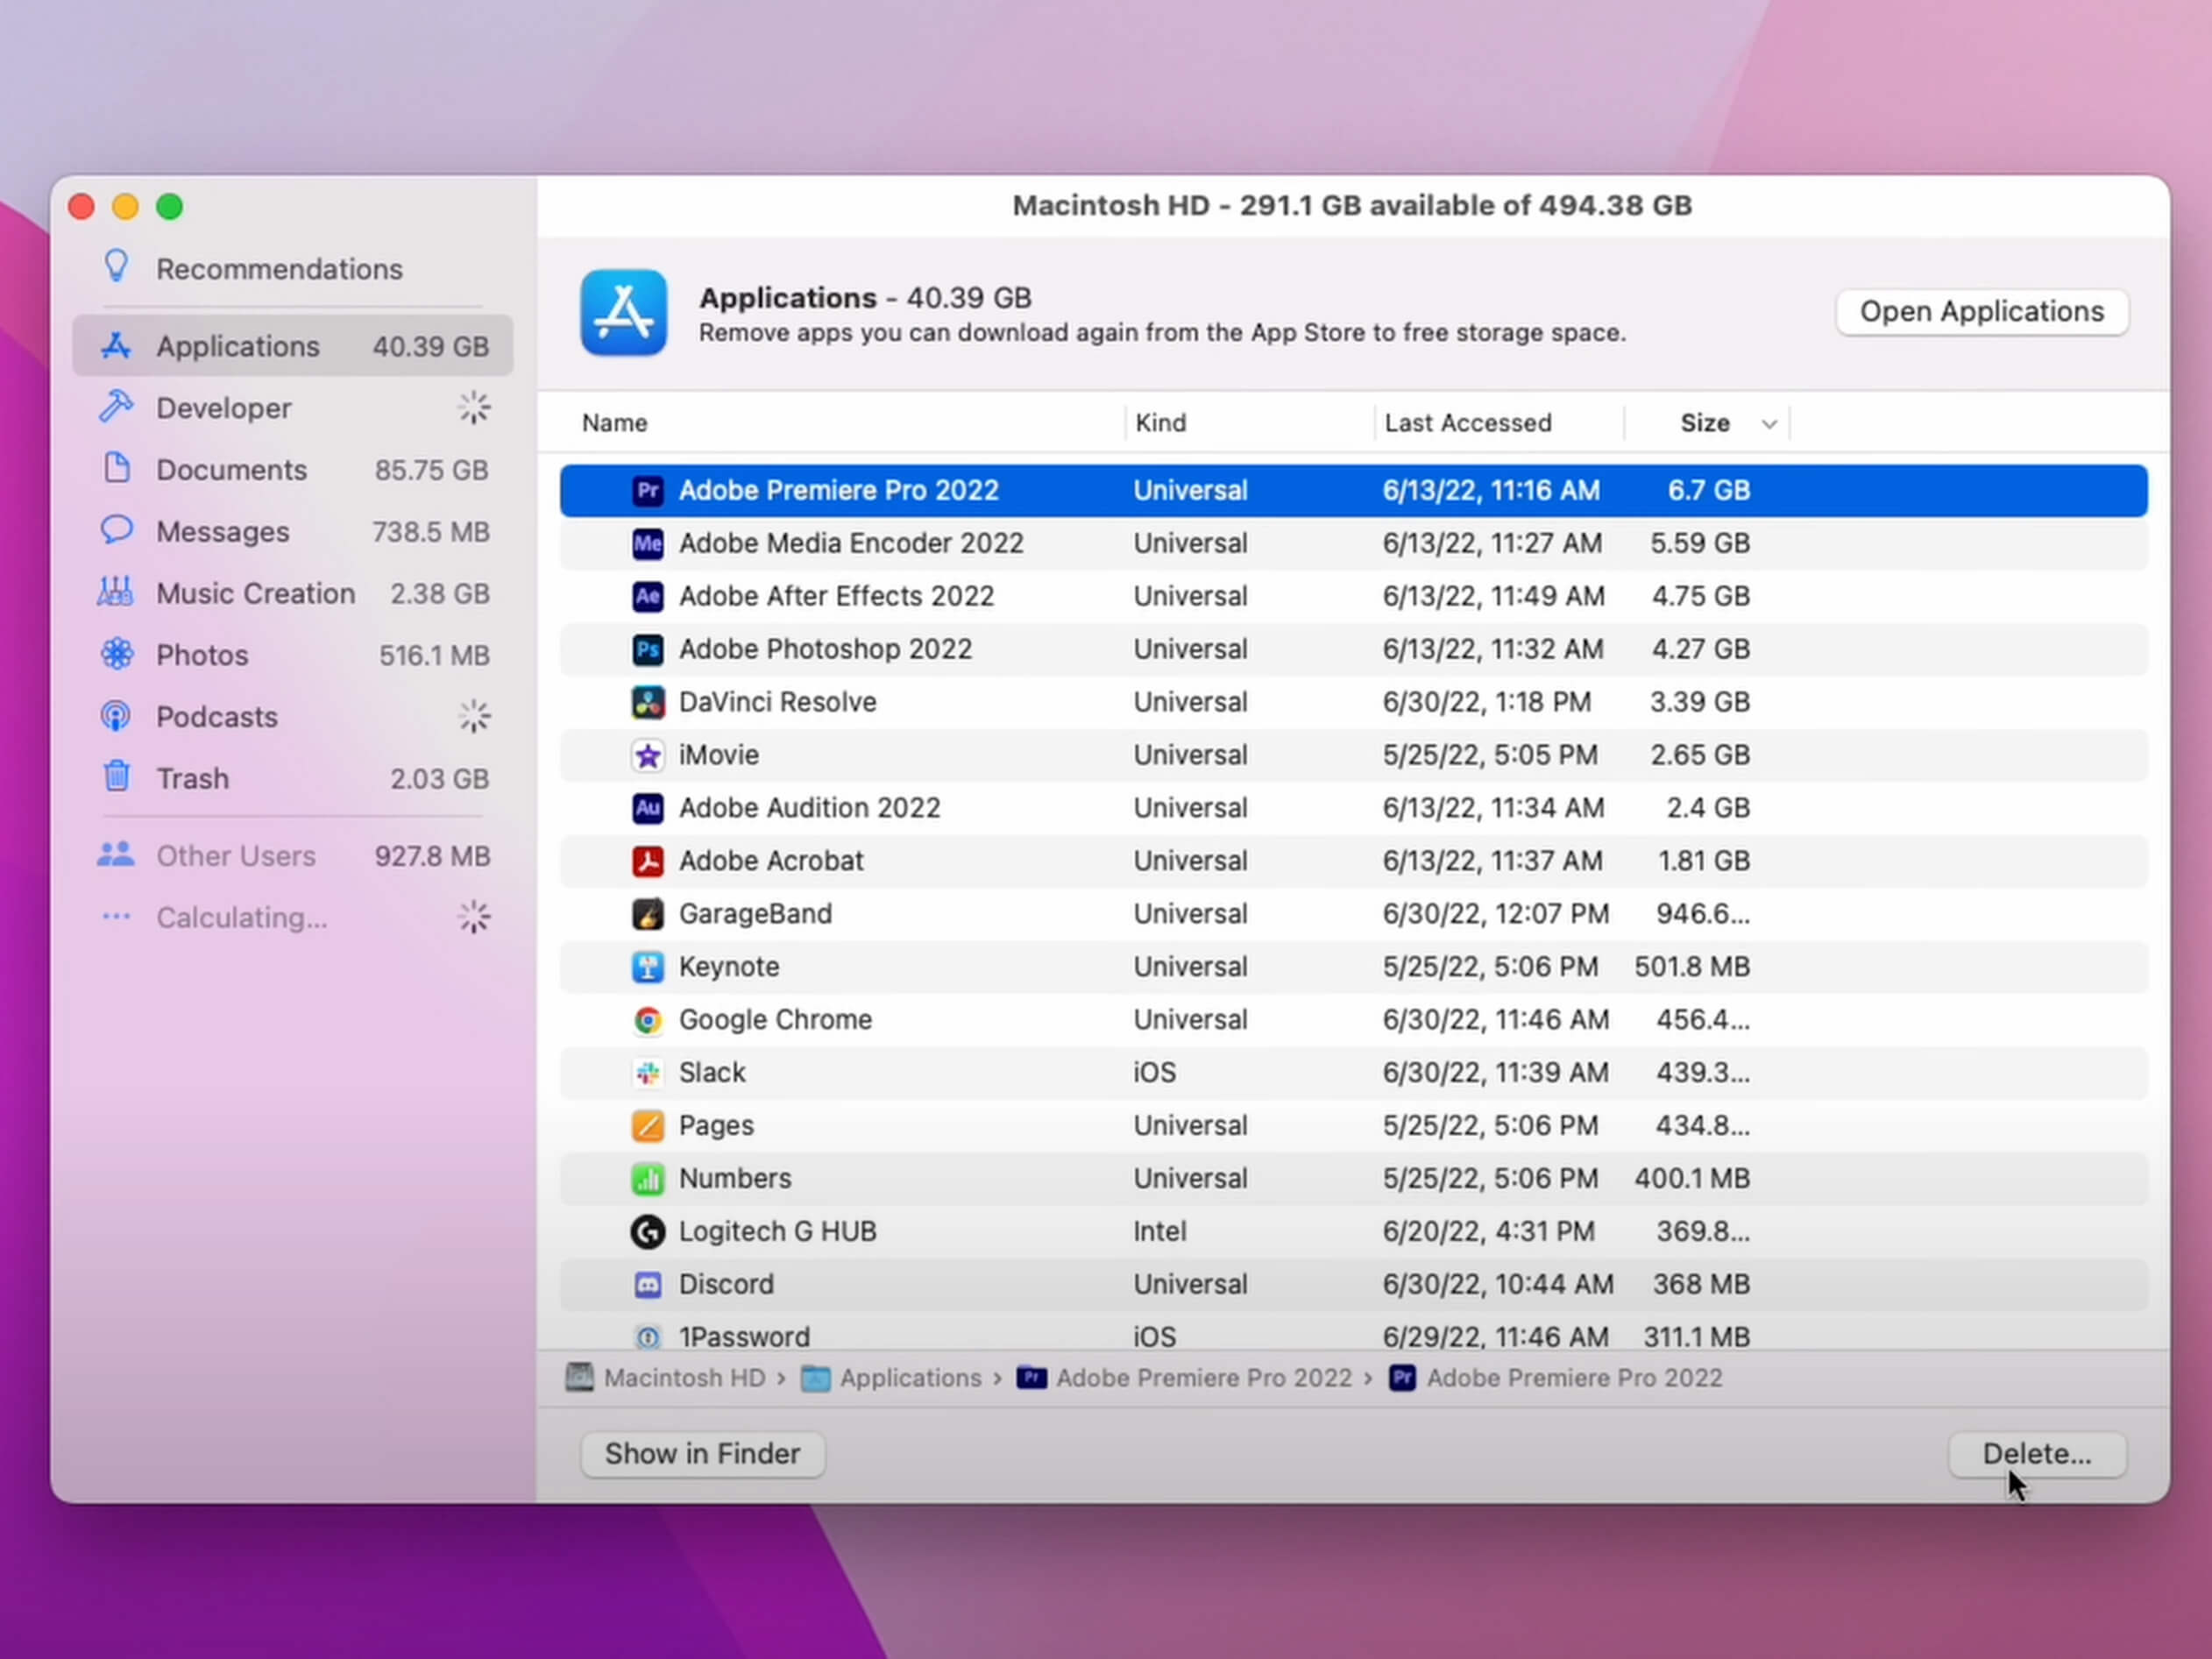
Task: Select the Trash 2.03 GB category
Action: (x=293, y=779)
